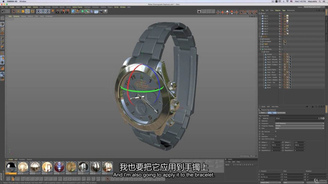Open the Mesh menu

click(x=29, y=7)
